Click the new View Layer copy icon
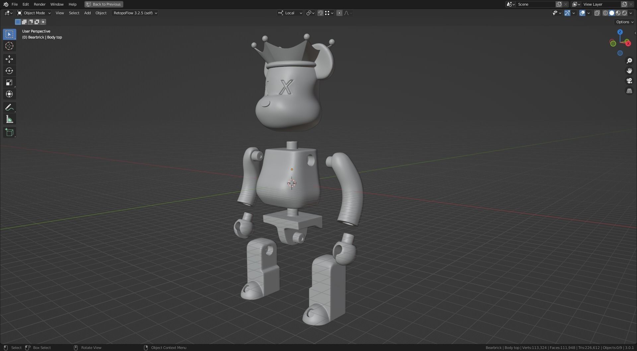This screenshot has height=351, width=637. coord(624,4)
